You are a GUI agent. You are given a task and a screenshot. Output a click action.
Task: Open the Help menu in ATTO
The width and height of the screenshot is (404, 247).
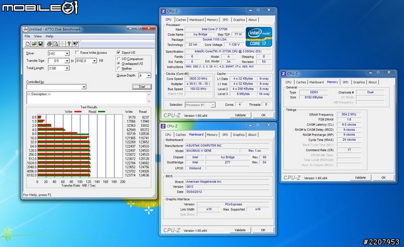coord(49,37)
